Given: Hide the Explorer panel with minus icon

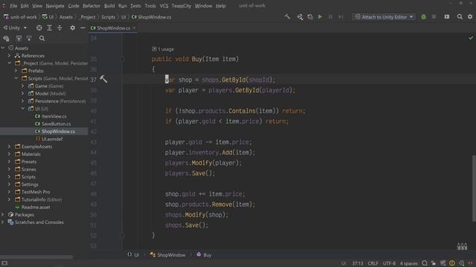Looking at the screenshot, I should 83,28.
